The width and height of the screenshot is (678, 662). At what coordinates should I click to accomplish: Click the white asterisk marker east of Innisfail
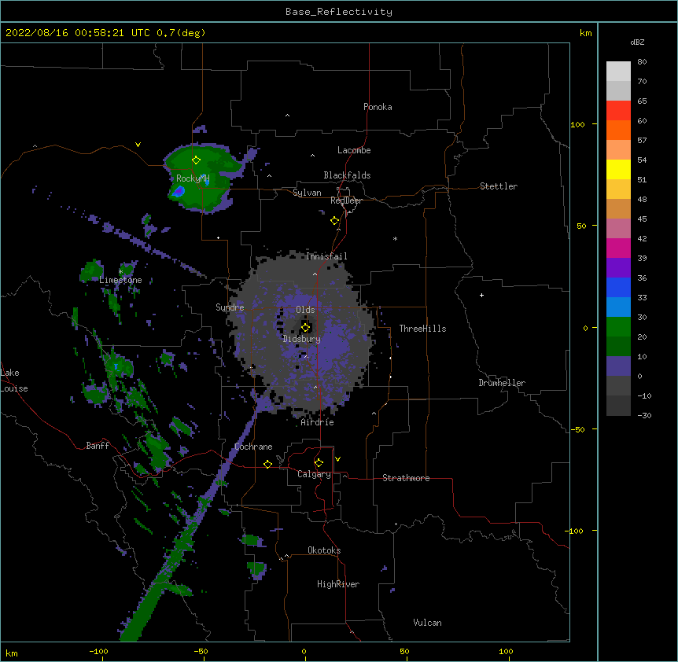[x=395, y=238]
